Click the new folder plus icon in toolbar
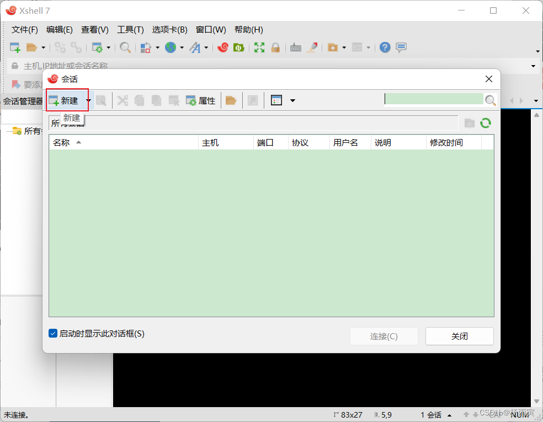 332,47
